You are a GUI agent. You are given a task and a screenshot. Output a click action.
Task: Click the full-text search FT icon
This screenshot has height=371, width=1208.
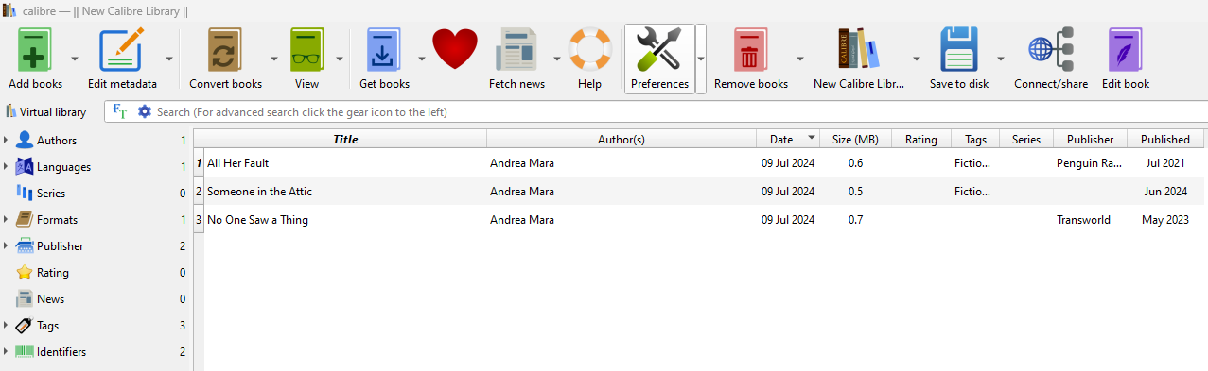[120, 111]
